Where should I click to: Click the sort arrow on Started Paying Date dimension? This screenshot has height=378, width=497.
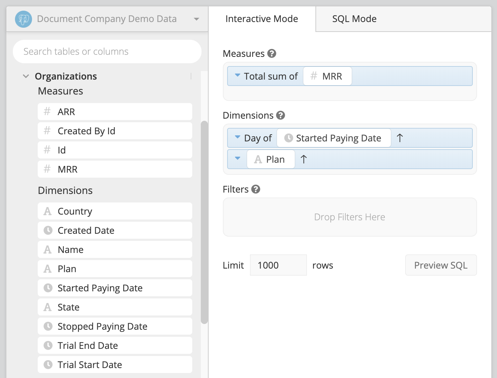point(400,138)
